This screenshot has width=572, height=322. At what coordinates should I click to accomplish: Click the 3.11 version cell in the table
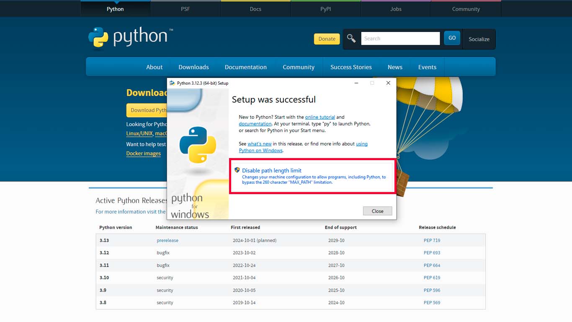104,265
